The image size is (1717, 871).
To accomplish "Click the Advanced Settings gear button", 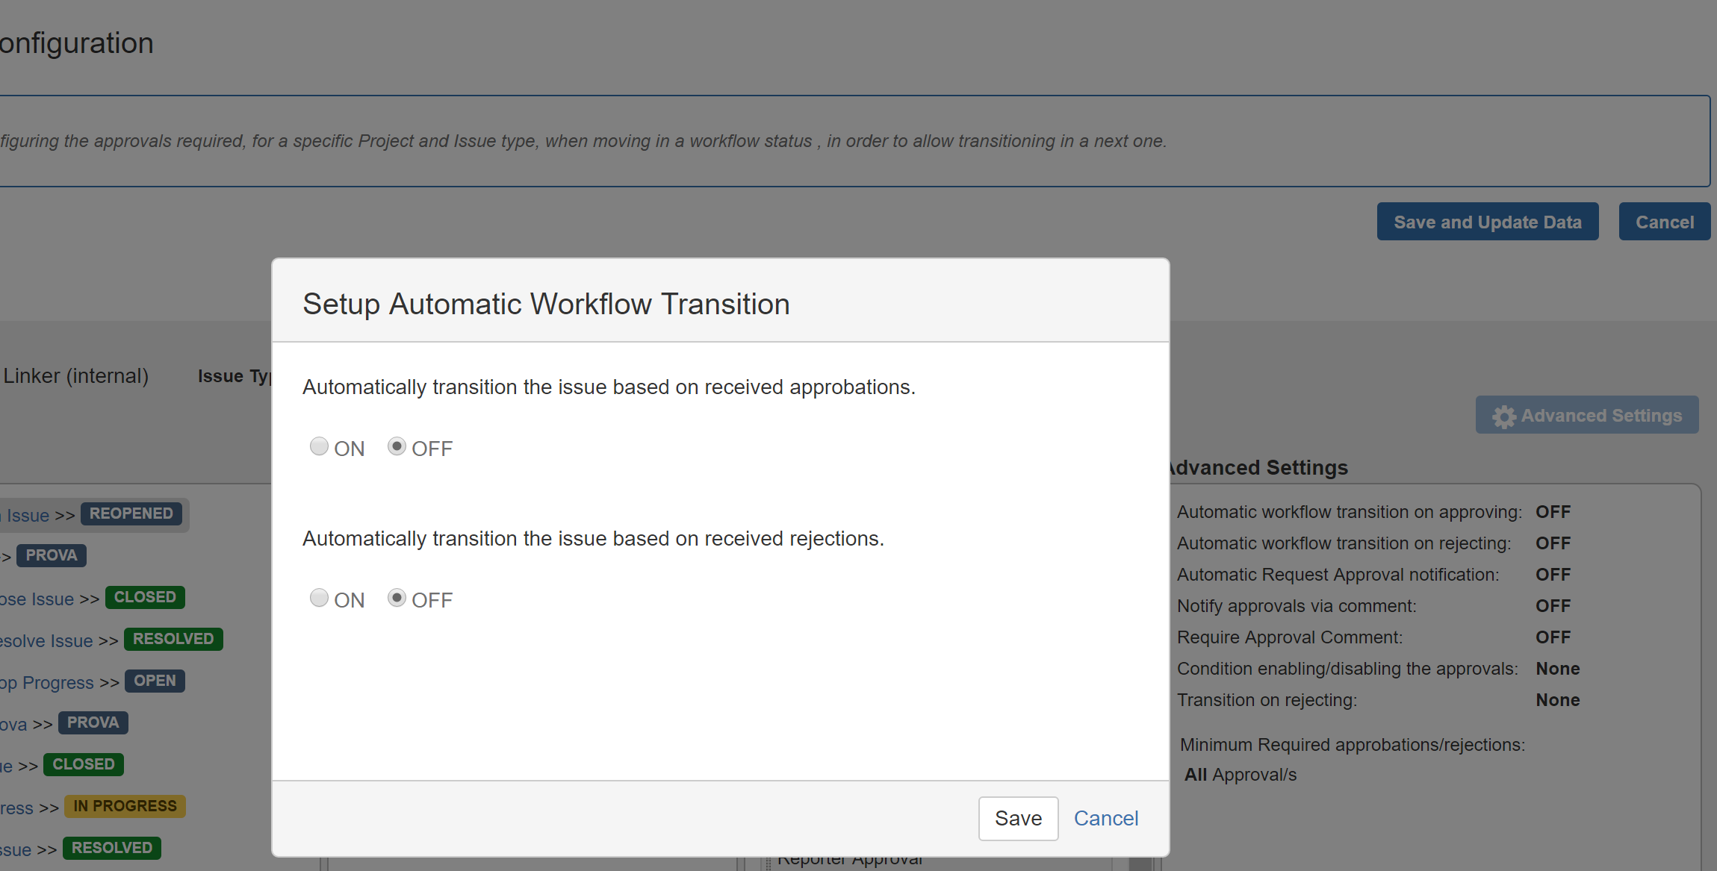I will click(x=1587, y=415).
